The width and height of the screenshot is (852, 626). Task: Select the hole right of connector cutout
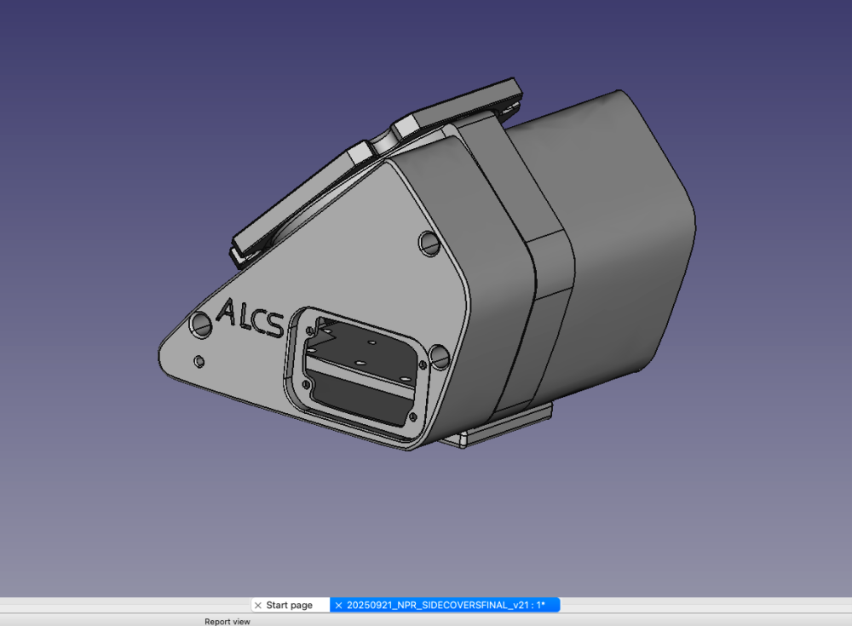(439, 356)
